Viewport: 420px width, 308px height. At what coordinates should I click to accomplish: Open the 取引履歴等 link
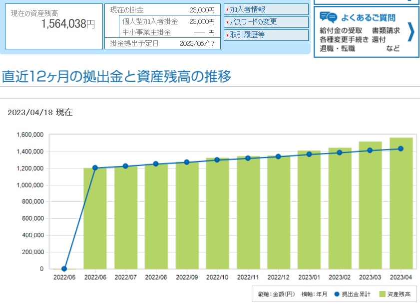pos(266,35)
